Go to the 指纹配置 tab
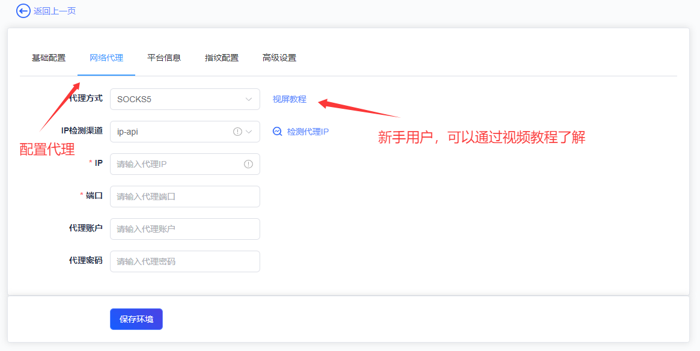 pyautogui.click(x=222, y=58)
